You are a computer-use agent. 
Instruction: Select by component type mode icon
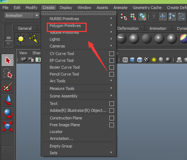(142, 17)
